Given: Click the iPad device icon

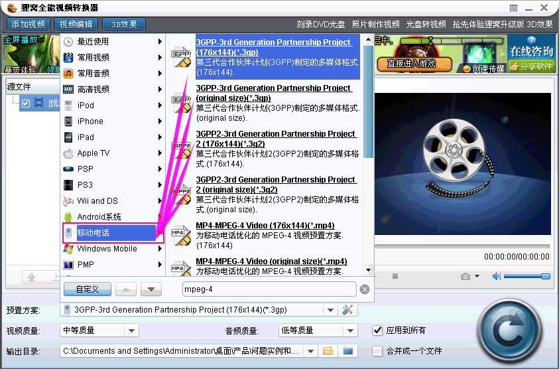Looking at the screenshot, I should (x=68, y=137).
